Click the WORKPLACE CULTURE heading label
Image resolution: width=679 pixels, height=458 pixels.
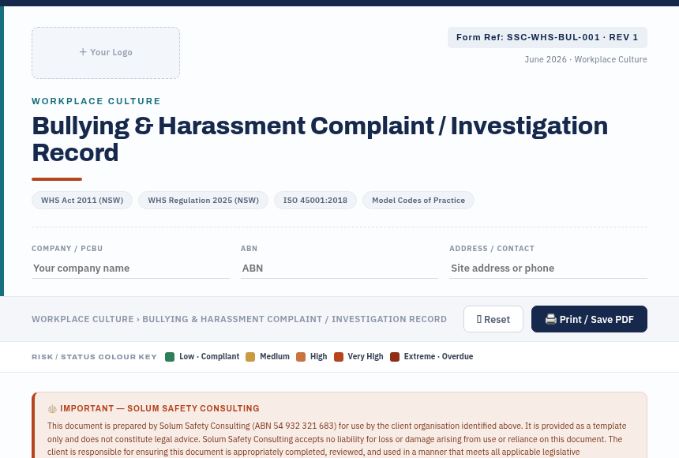point(96,101)
